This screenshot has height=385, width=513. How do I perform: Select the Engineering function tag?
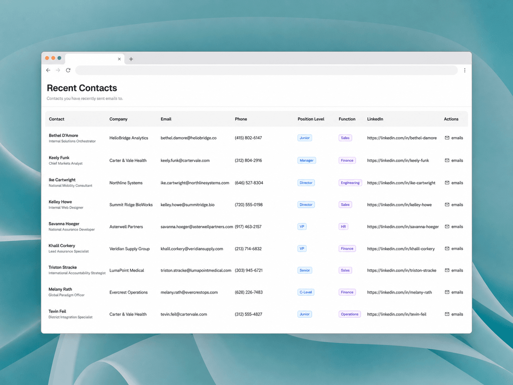[x=350, y=183]
